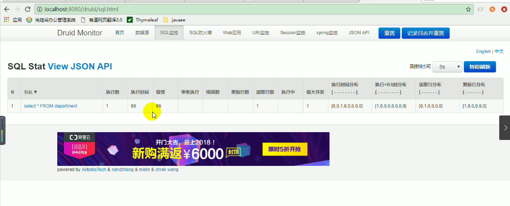Sort the table by the SQL▼ column header
This screenshot has width=510, height=206.
click(31, 92)
